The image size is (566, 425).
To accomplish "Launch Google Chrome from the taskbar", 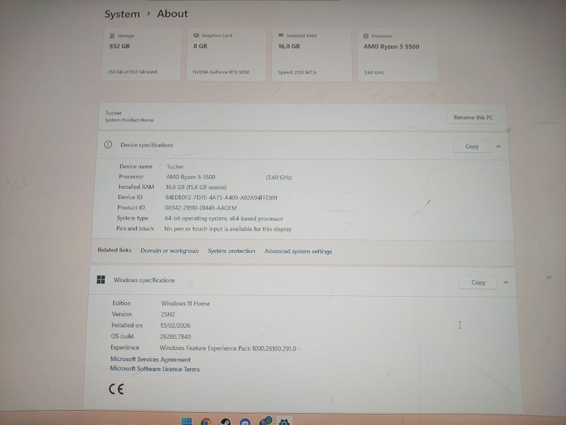I will [206, 421].
